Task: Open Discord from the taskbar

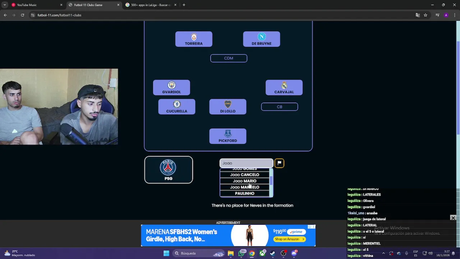Action: (x=294, y=253)
